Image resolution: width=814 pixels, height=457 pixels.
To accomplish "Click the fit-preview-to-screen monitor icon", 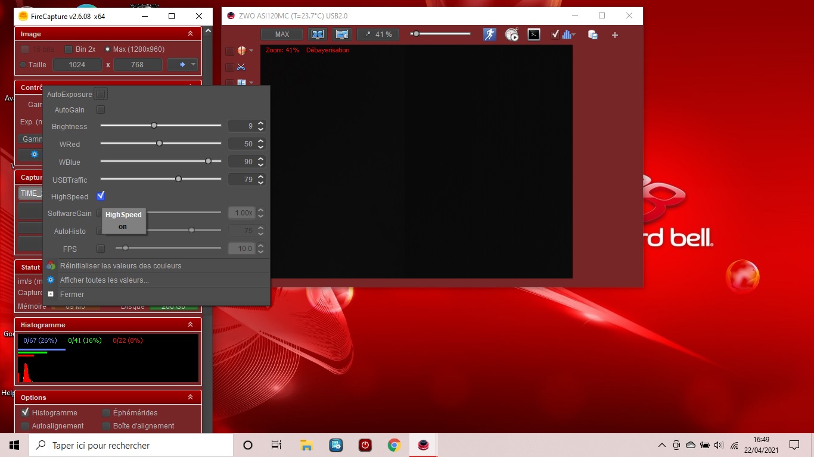I will pos(318,35).
